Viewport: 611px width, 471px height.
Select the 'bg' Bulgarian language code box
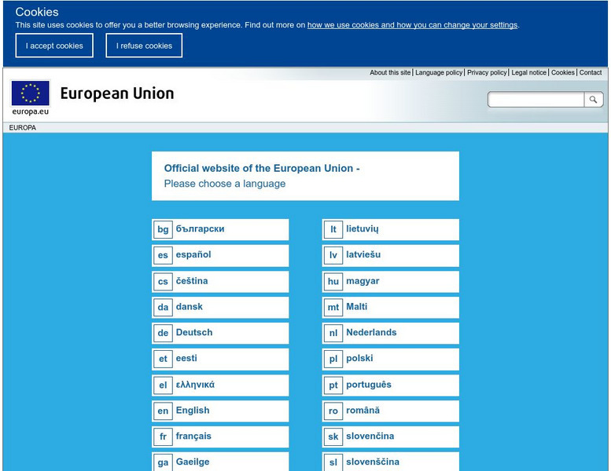(163, 229)
